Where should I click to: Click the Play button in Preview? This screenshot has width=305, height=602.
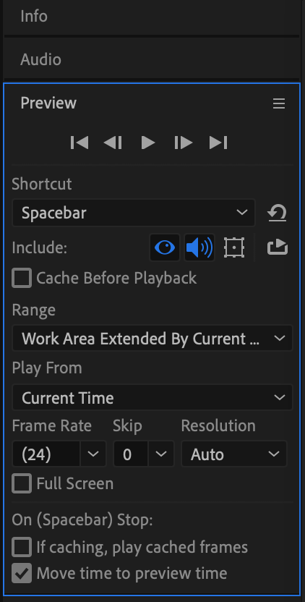click(x=148, y=143)
